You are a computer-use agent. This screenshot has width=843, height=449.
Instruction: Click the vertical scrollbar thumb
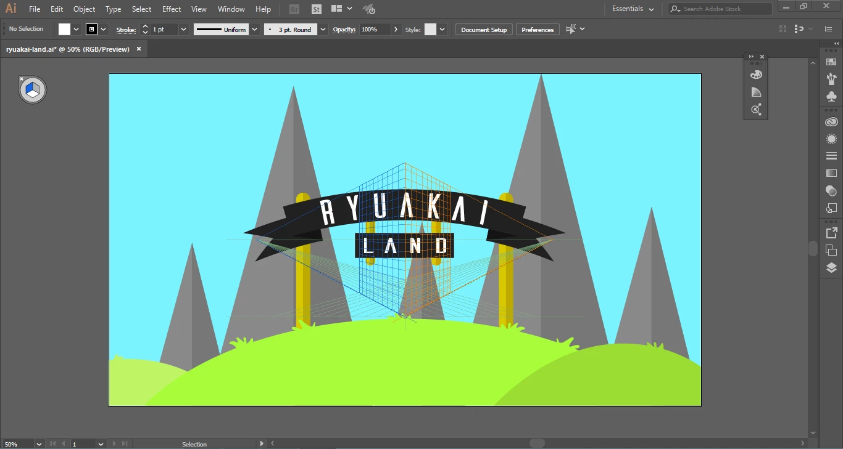click(x=813, y=249)
